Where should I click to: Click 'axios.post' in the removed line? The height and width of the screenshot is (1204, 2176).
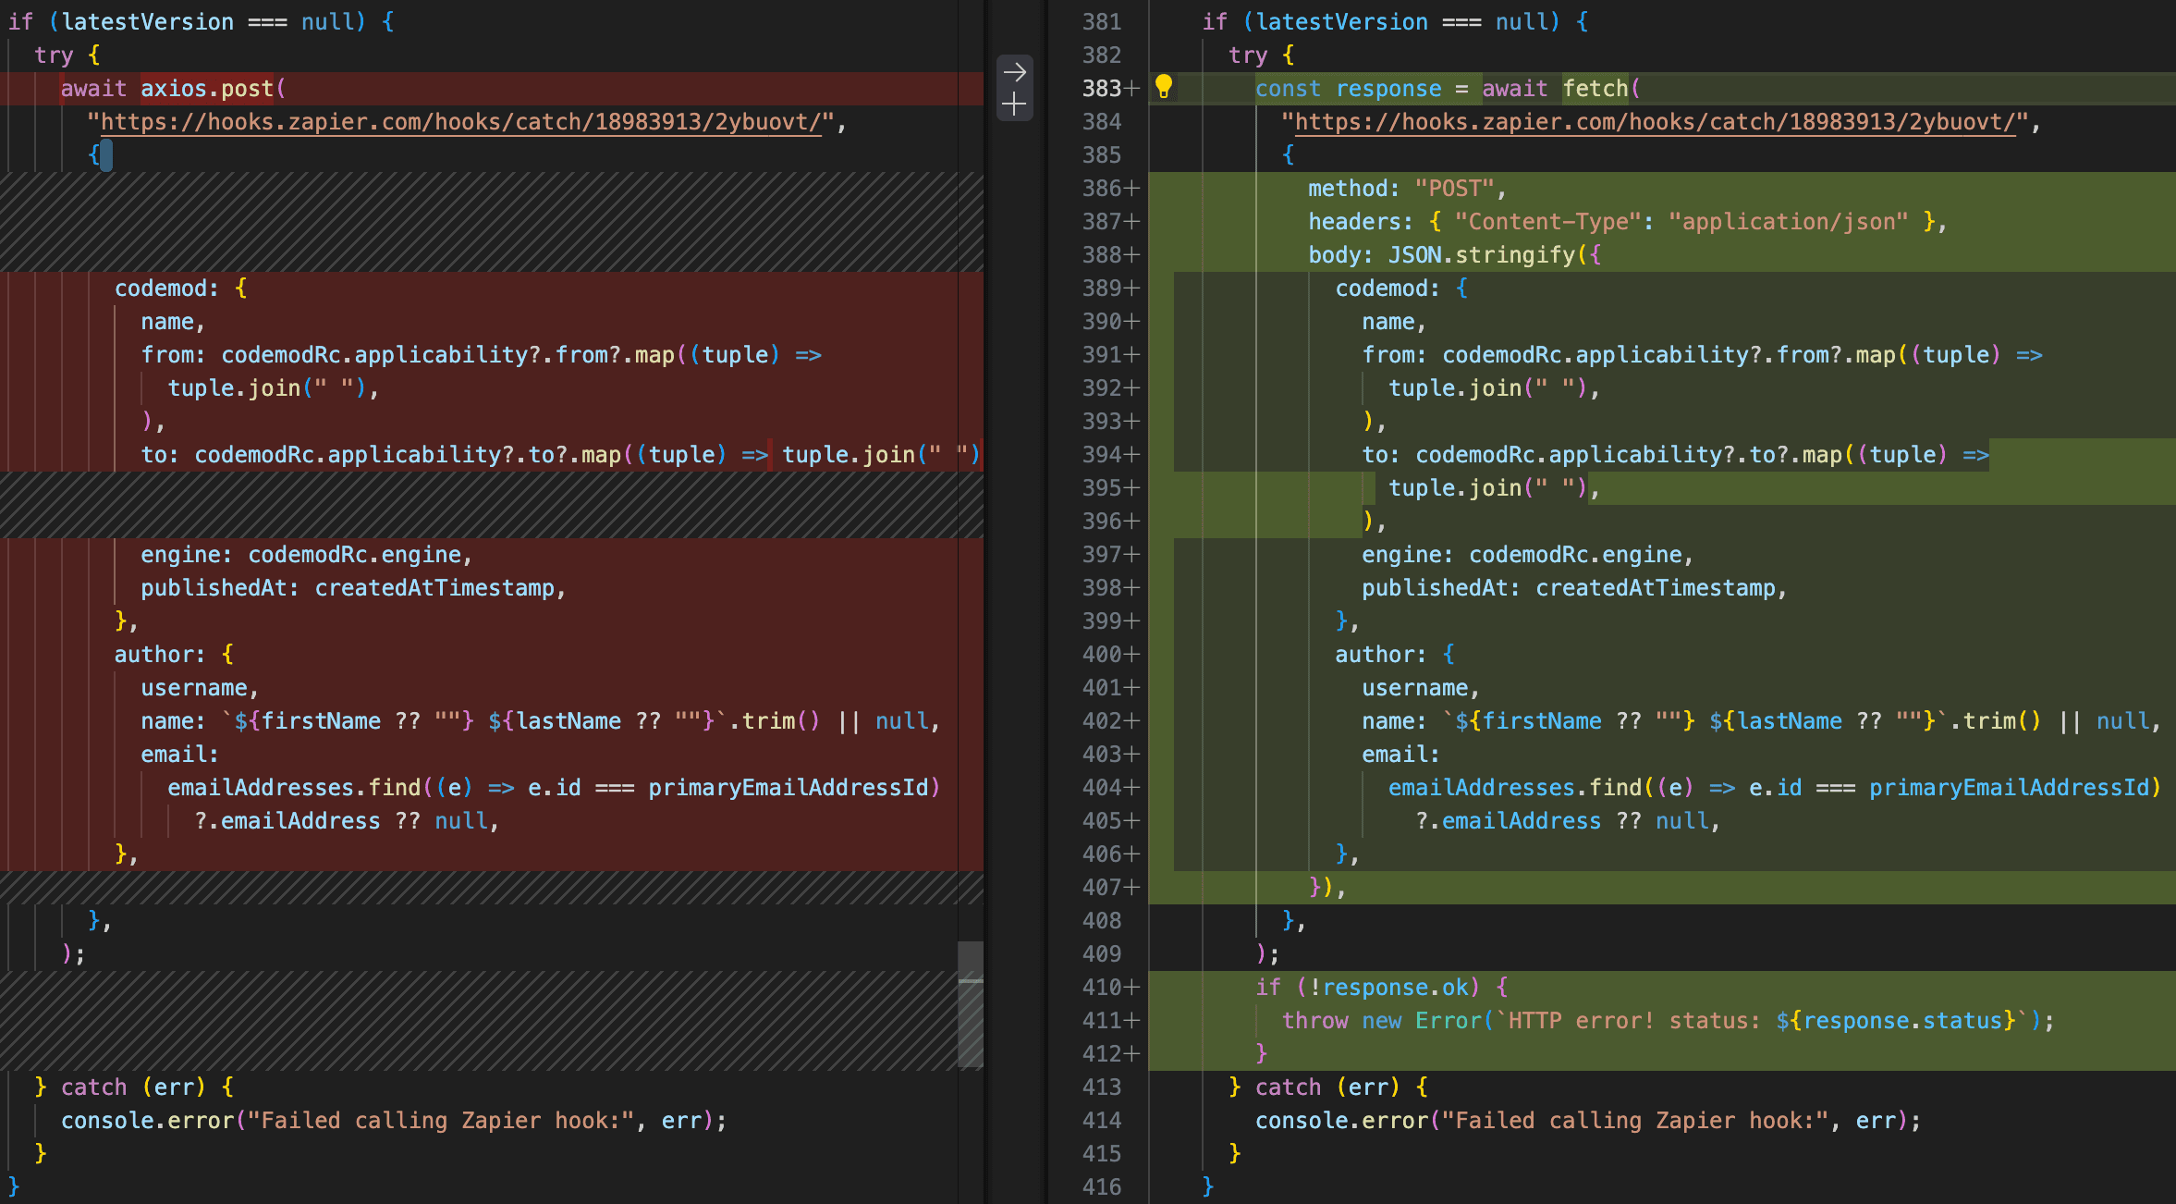point(207,89)
